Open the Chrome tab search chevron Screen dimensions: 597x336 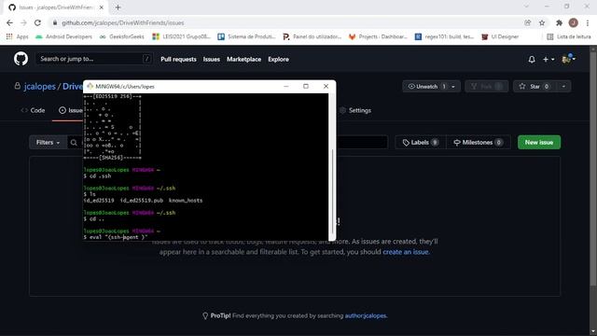526,7
